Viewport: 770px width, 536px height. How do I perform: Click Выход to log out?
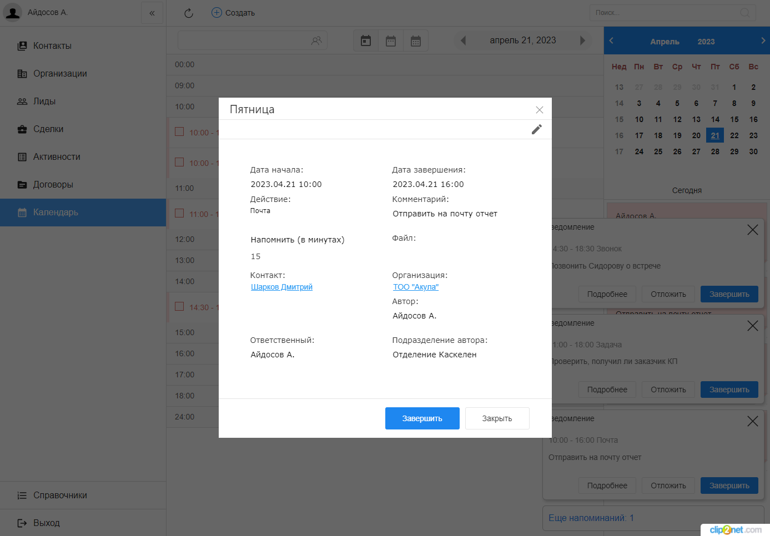coord(83,523)
